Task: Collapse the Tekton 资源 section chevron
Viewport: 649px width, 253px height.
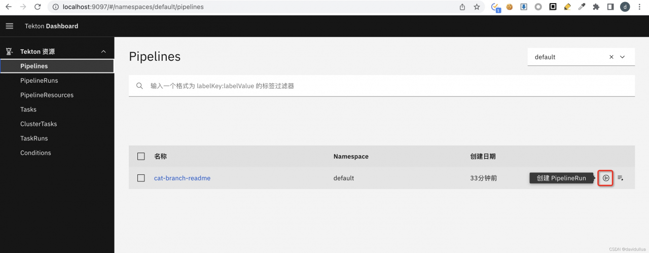Action: [103, 52]
